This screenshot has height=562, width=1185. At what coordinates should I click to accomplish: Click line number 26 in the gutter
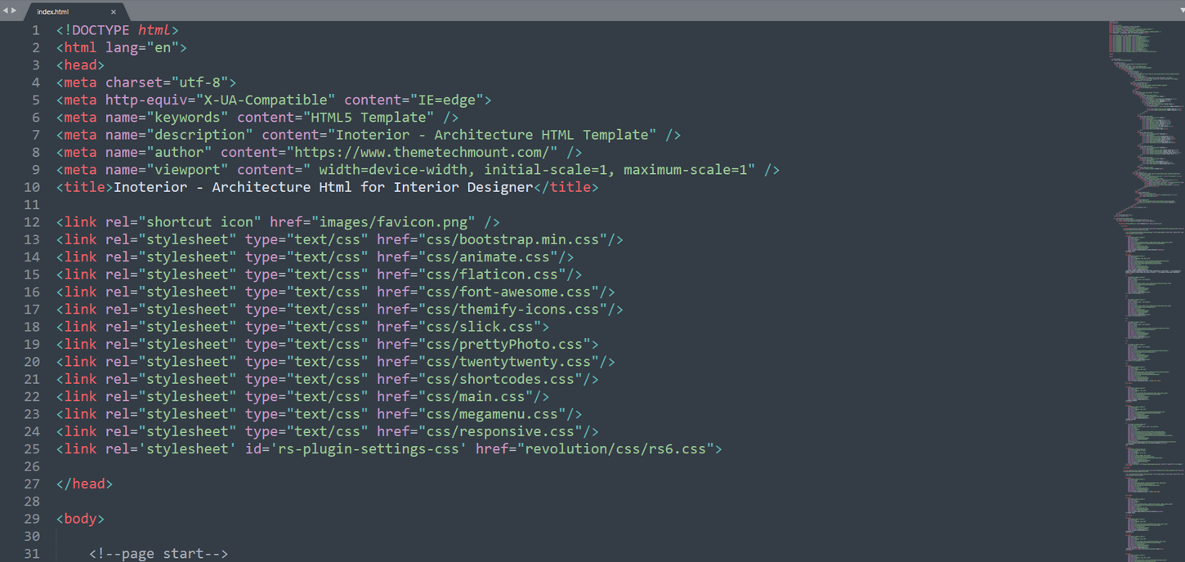pos(32,466)
